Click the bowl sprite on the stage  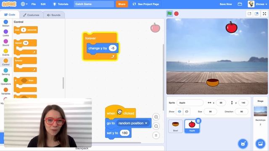(213, 83)
